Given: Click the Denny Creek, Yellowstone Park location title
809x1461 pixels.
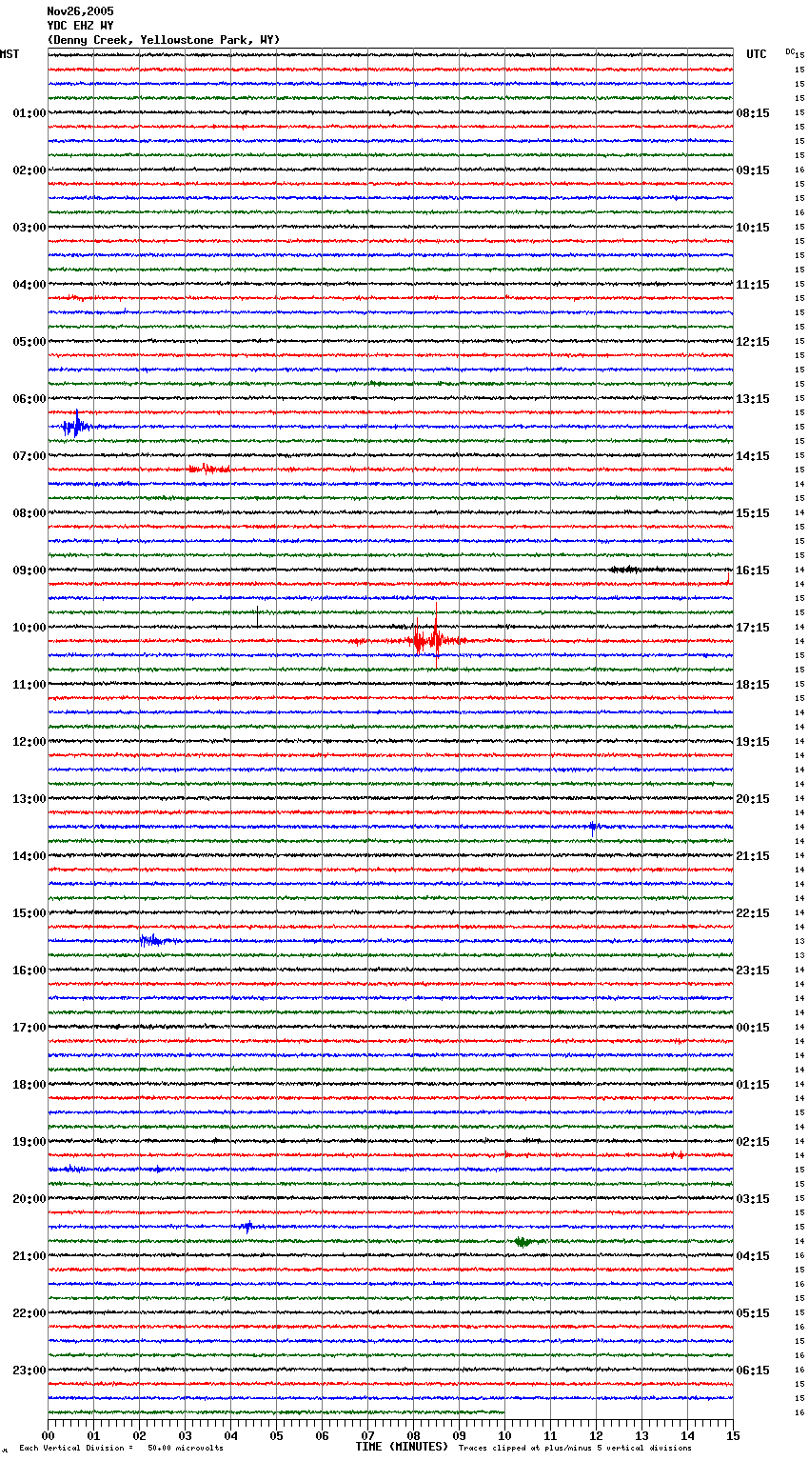Looking at the screenshot, I should 164,40.
